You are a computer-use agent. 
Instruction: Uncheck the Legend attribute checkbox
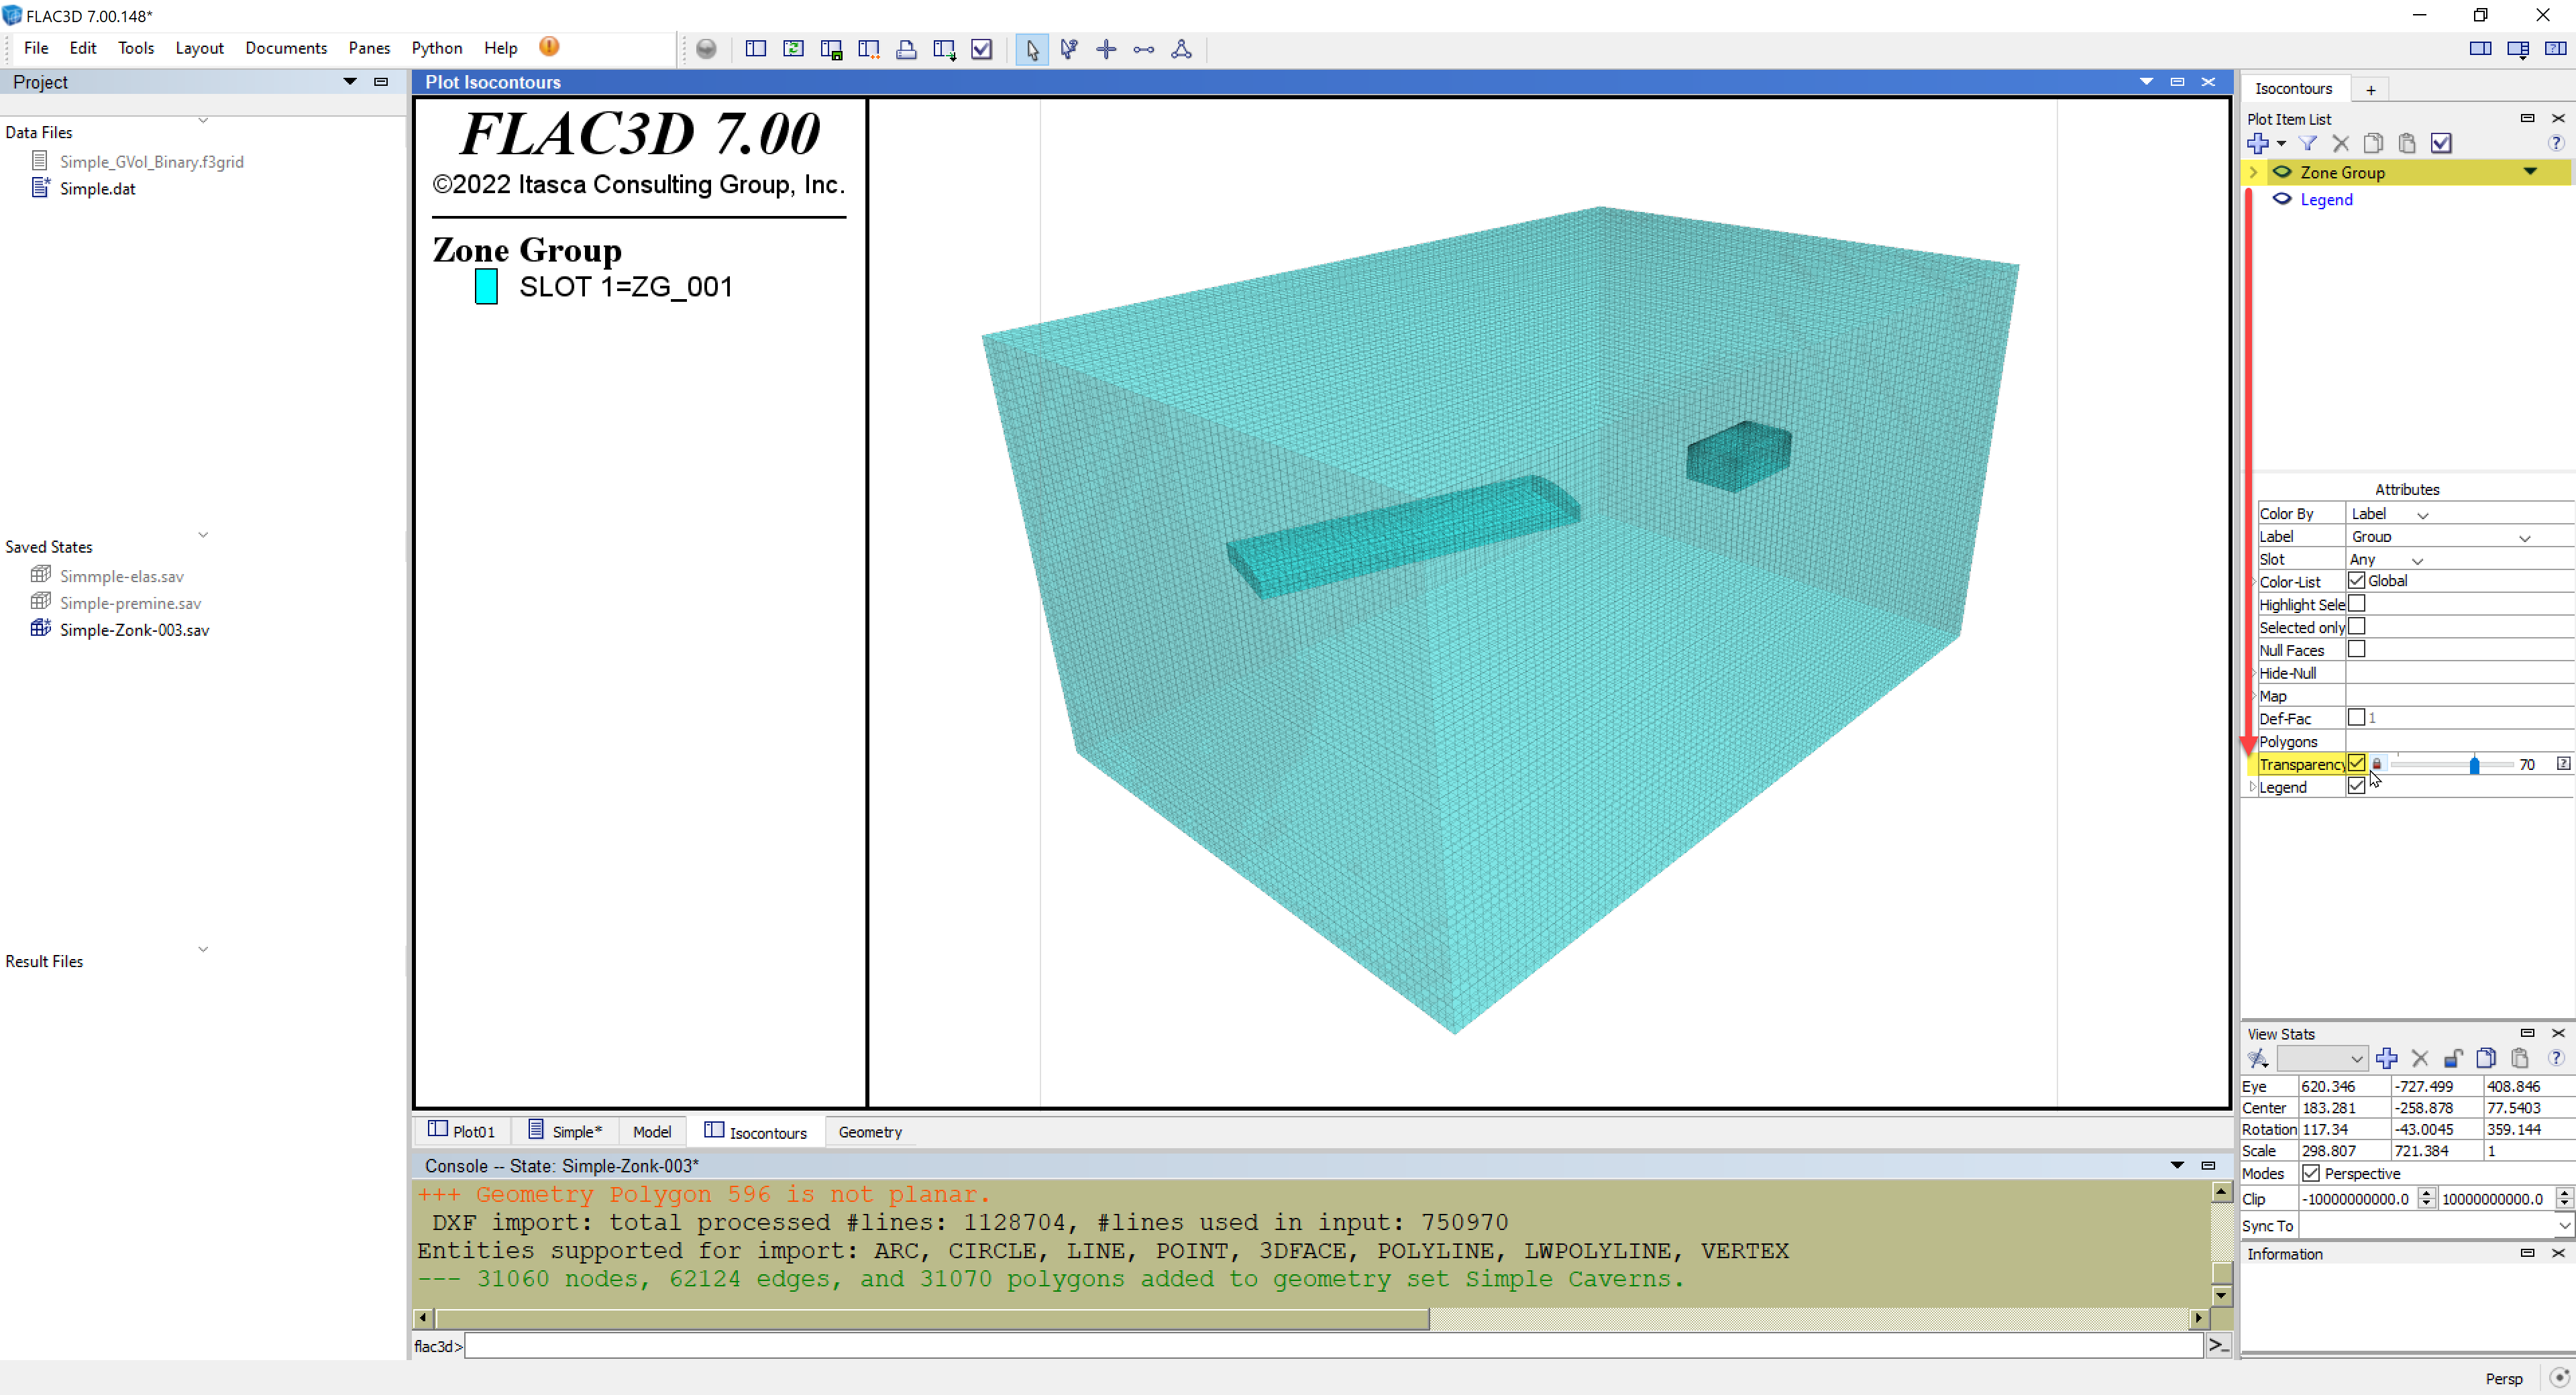(x=2357, y=786)
